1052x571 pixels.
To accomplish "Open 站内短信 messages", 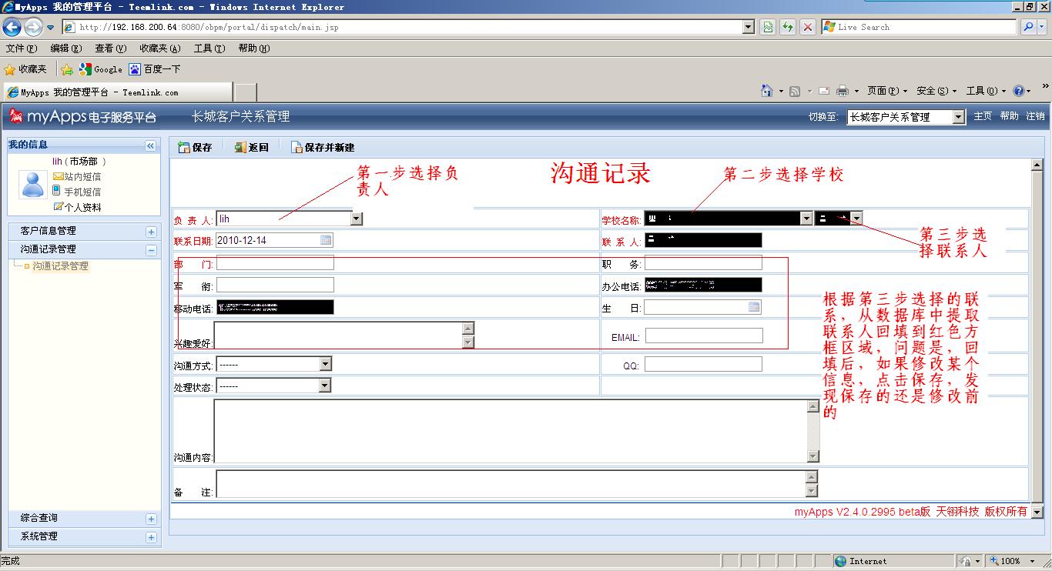I will click(76, 177).
